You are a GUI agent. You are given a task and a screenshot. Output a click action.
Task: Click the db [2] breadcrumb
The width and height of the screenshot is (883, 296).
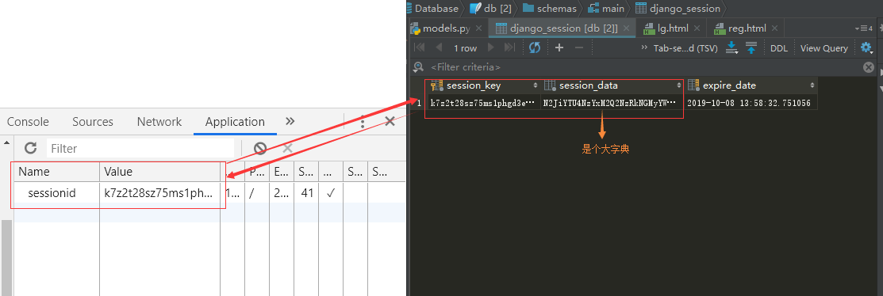490,9
